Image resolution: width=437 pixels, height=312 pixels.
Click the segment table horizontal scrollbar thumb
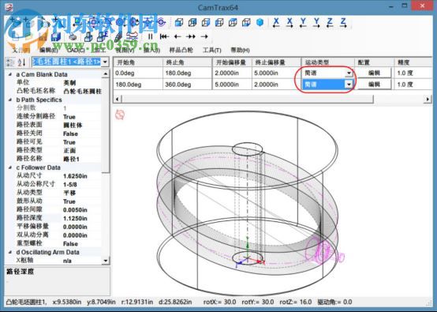[247, 99]
